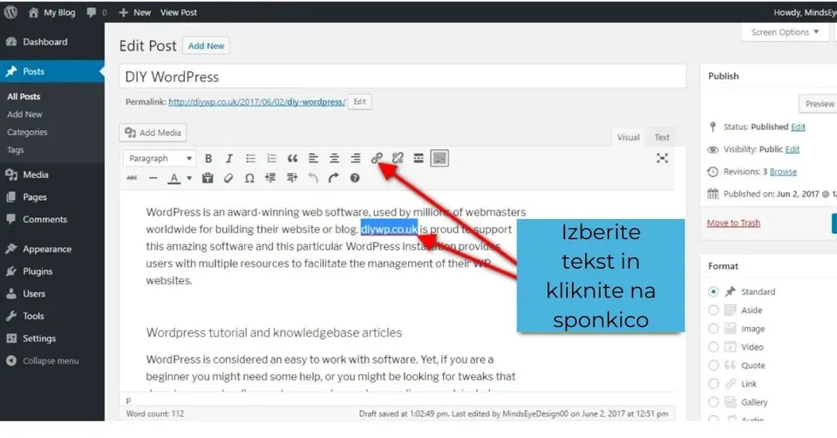Open the Paragraph format dropdown
Image resolution: width=837 pixels, height=438 pixels.
tap(160, 158)
